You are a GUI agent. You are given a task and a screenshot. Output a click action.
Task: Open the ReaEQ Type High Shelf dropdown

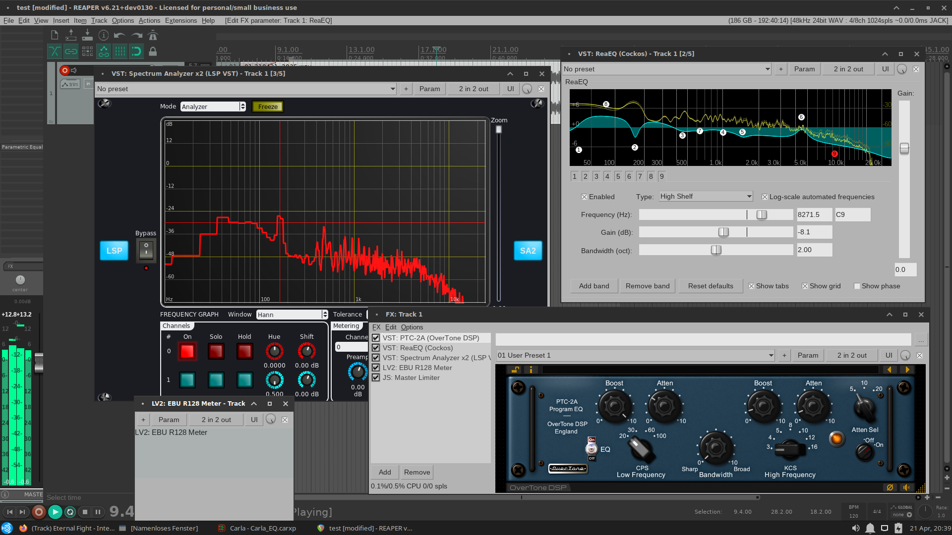click(706, 196)
